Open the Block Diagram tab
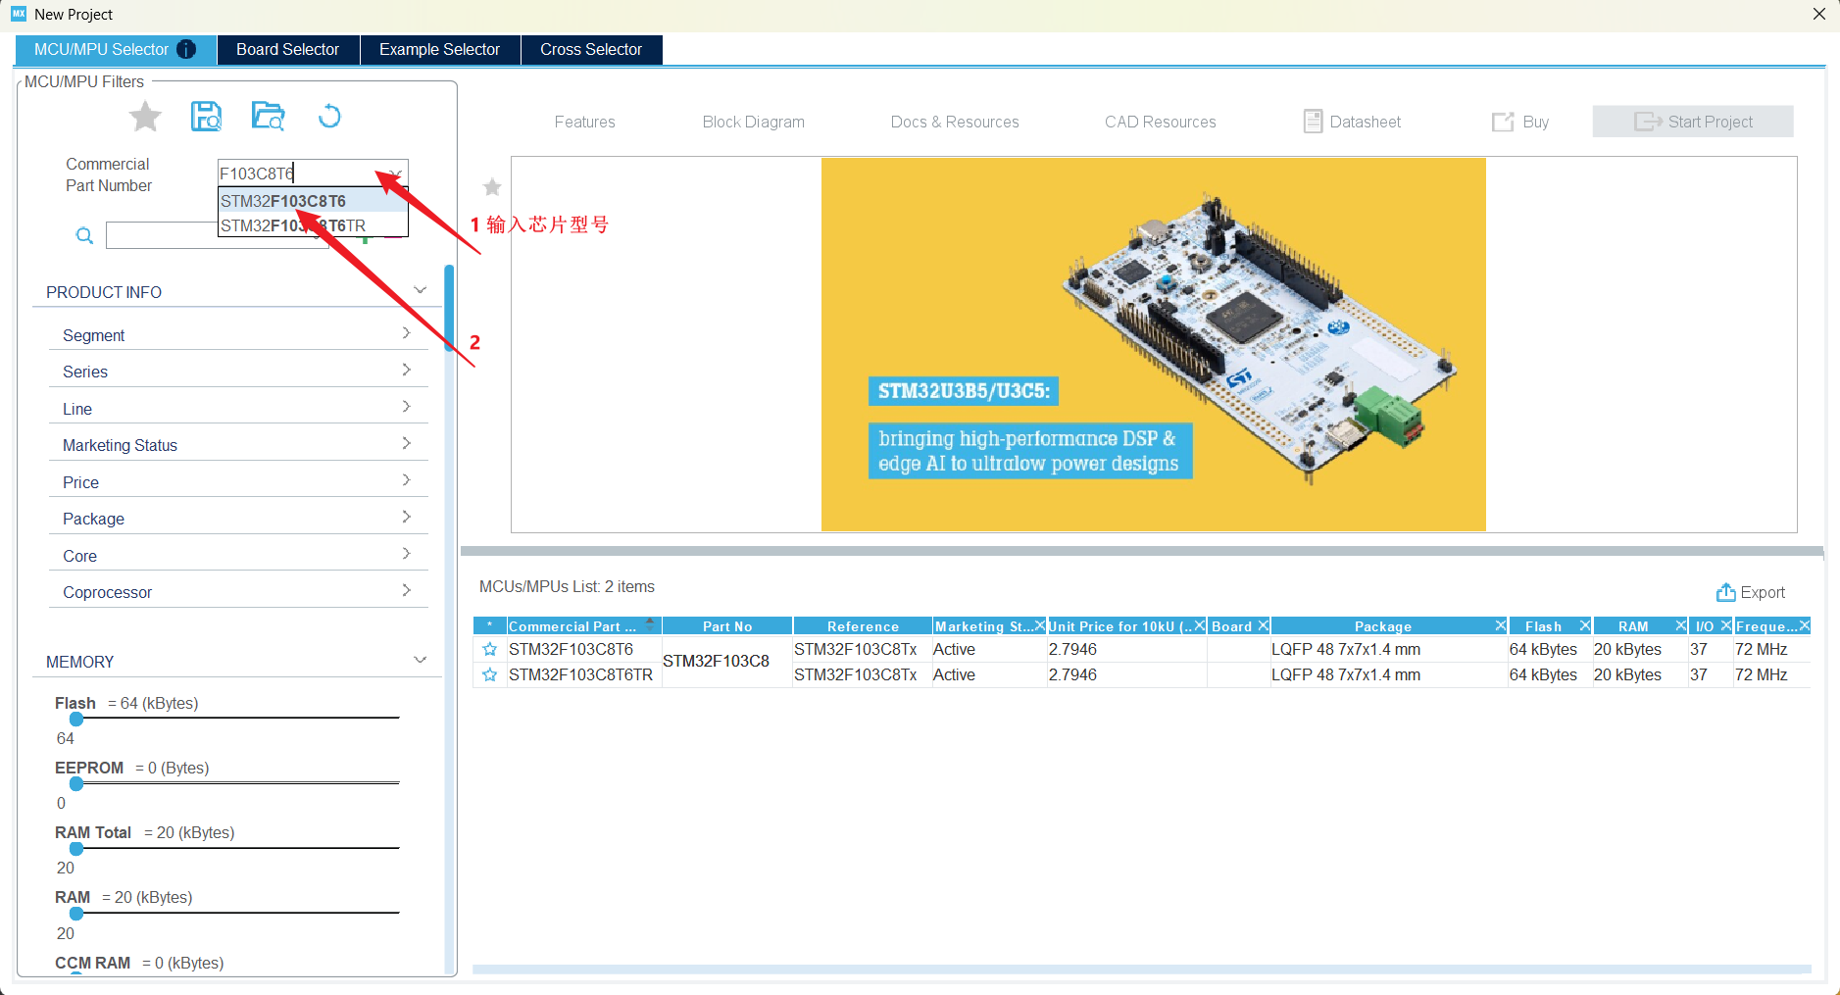1840x995 pixels. click(754, 122)
